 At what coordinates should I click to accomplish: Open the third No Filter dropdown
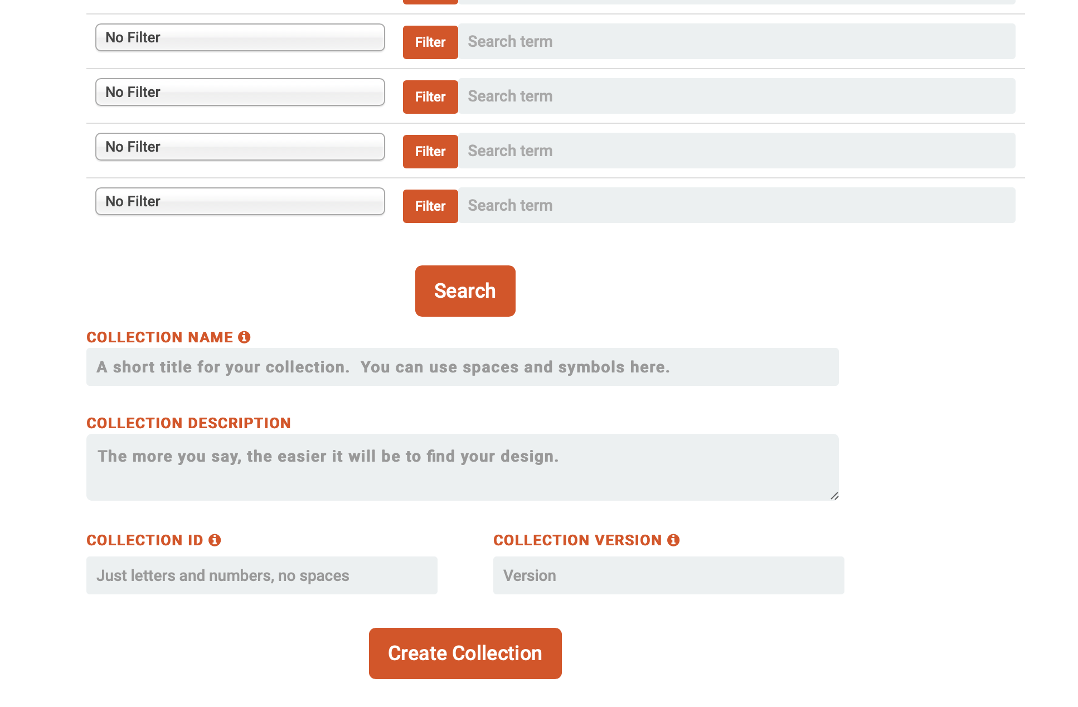pos(240,147)
